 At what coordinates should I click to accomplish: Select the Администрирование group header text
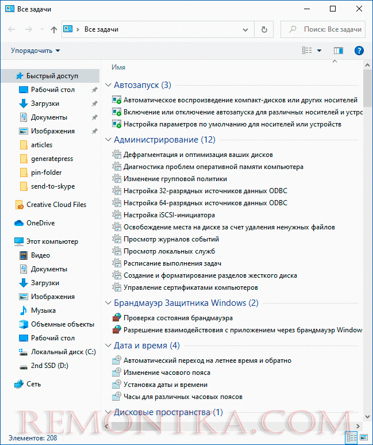point(164,140)
